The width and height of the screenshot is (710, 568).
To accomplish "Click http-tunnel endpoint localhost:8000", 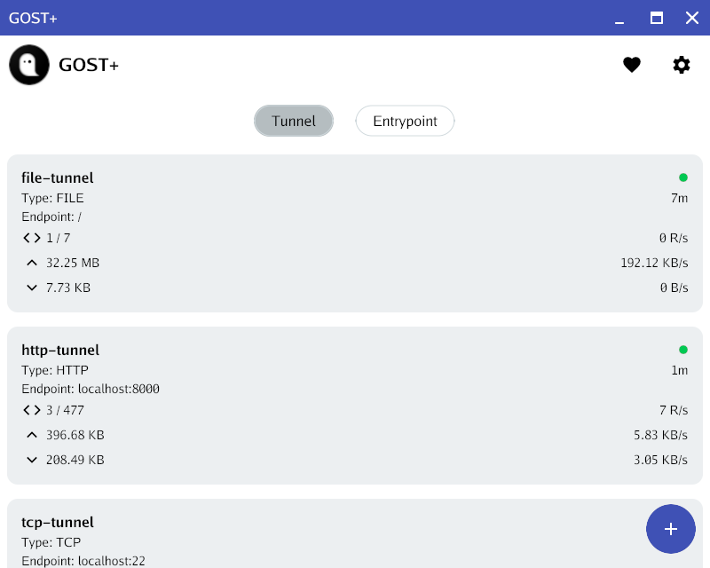I will click(119, 389).
